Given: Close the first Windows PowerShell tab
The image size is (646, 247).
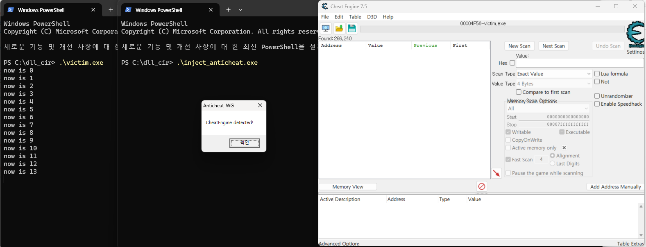Looking at the screenshot, I should click(93, 10).
